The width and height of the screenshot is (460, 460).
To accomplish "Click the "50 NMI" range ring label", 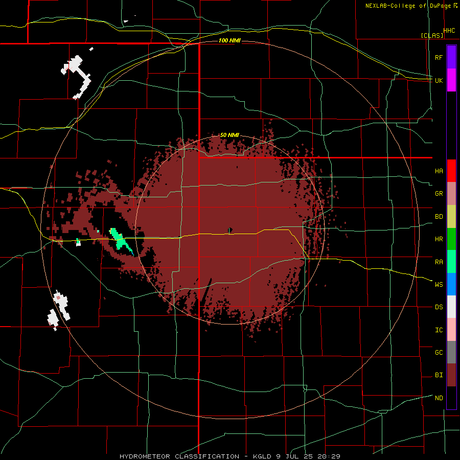I will [x=229, y=135].
